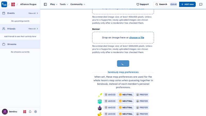
Task: Select Neutral for Turf War
Action: [126, 95]
